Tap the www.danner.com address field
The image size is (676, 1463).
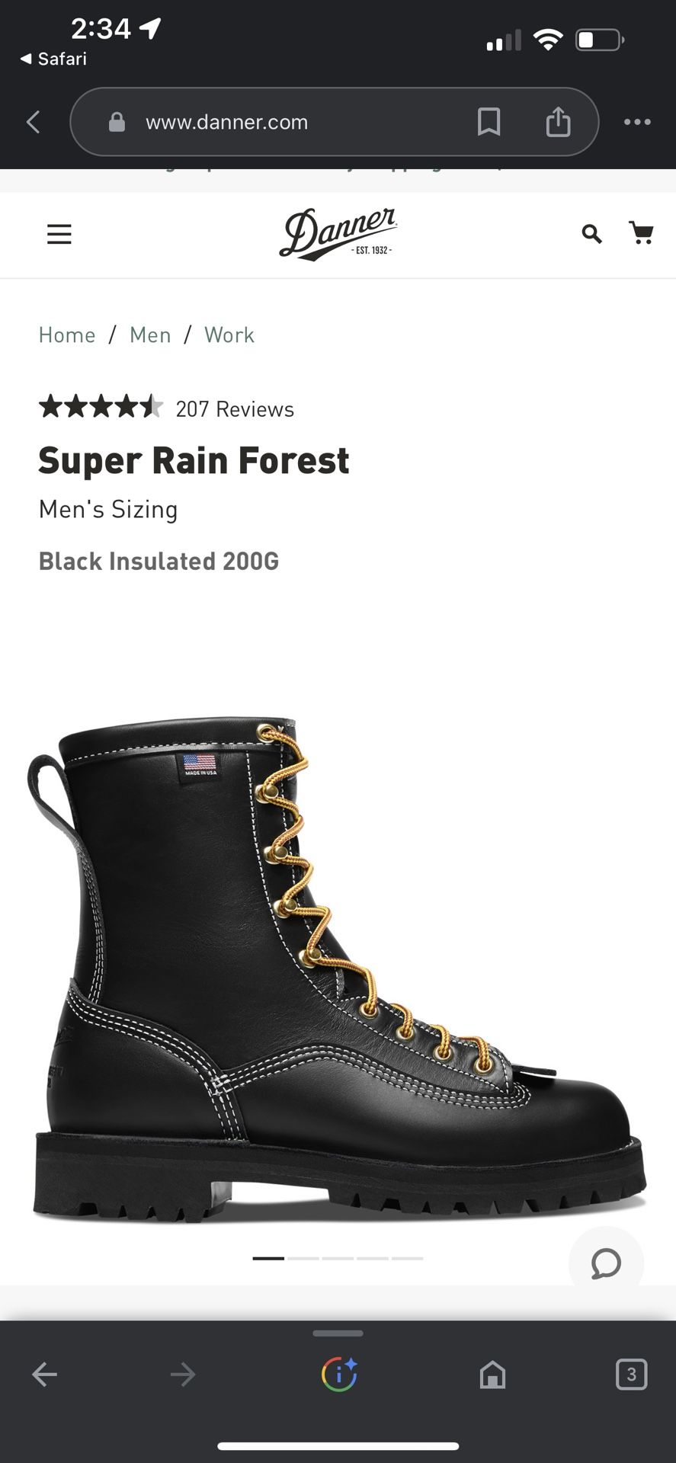(x=227, y=122)
